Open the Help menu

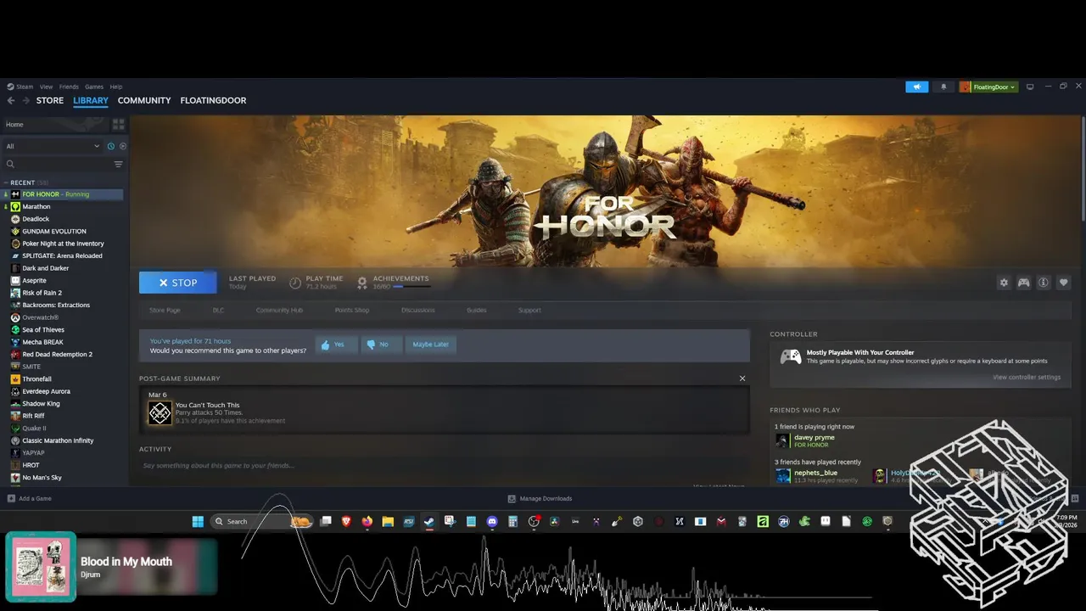tap(116, 87)
